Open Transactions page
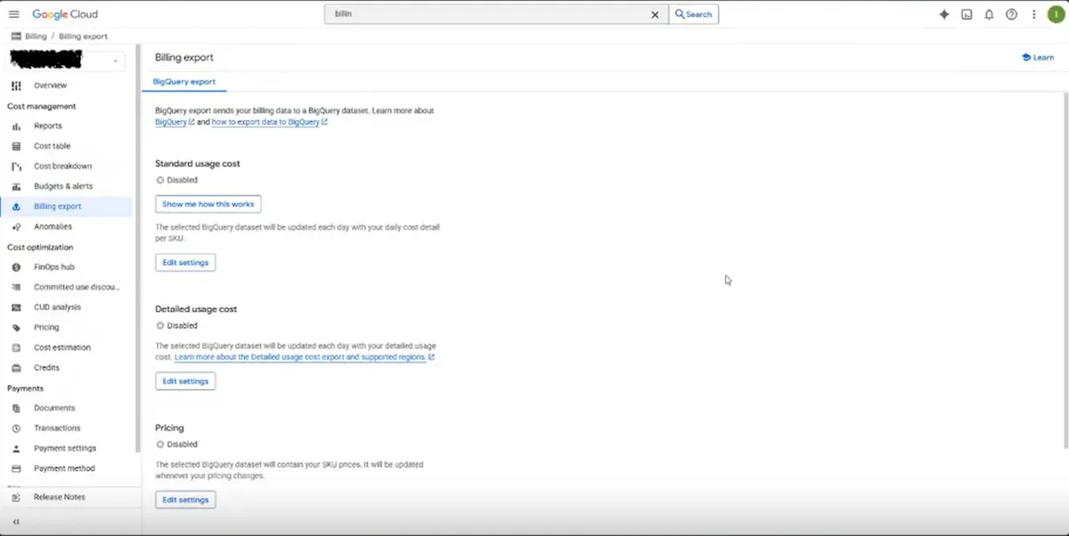The width and height of the screenshot is (1069, 536). [x=57, y=428]
